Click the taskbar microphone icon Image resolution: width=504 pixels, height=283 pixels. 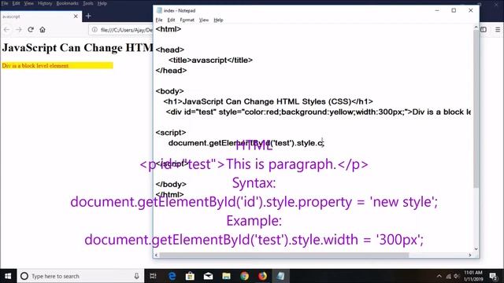136,276
